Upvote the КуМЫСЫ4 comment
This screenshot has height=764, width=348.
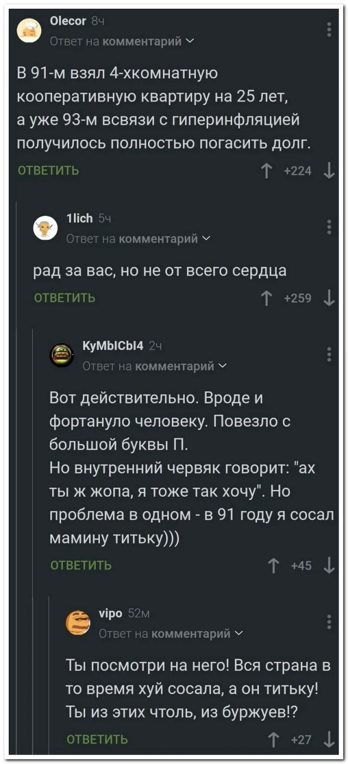tap(275, 566)
